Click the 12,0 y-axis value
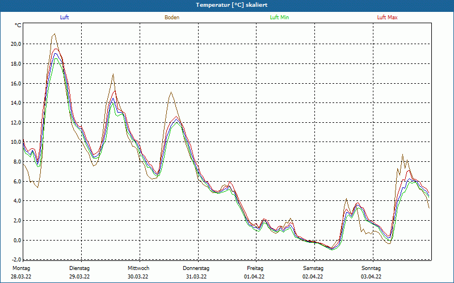This screenshot has height=283, width=454. pos(16,122)
